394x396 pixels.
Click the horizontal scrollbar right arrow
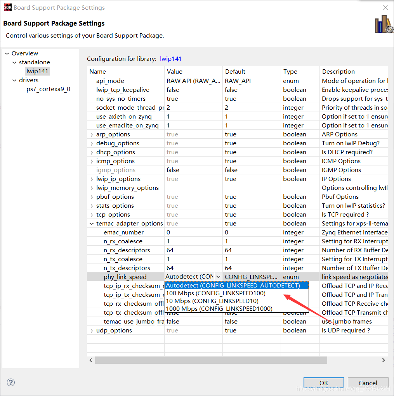pyautogui.click(x=384, y=360)
